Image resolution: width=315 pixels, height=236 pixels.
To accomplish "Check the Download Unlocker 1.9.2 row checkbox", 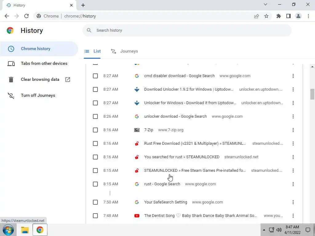I will 95,89.
